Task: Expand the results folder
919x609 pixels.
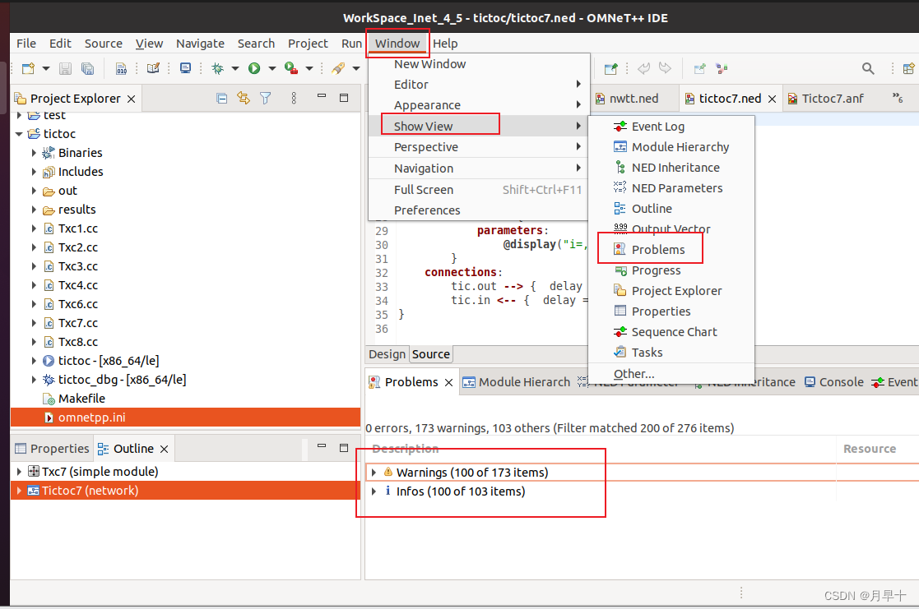Action: (x=34, y=210)
